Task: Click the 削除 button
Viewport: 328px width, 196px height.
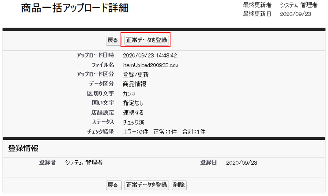Action: [179, 185]
